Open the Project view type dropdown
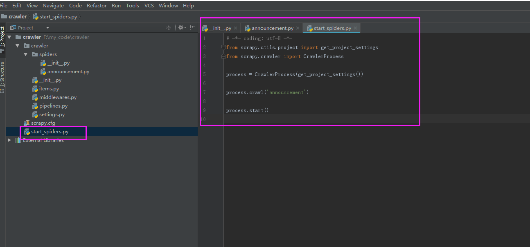This screenshot has width=530, height=247. click(47, 28)
